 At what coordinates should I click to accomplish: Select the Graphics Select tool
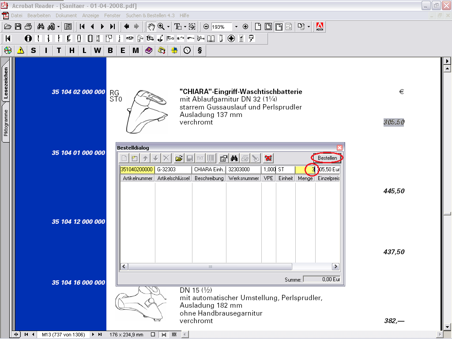tap(192, 27)
